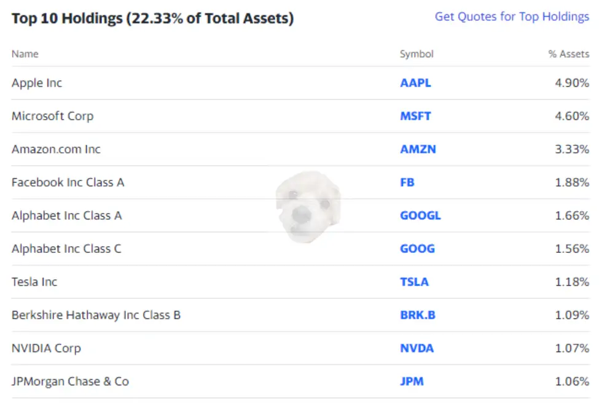The image size is (607, 410).
Task: Select the Berkshire Hathaway Class B row
Action: pyautogui.click(x=96, y=315)
